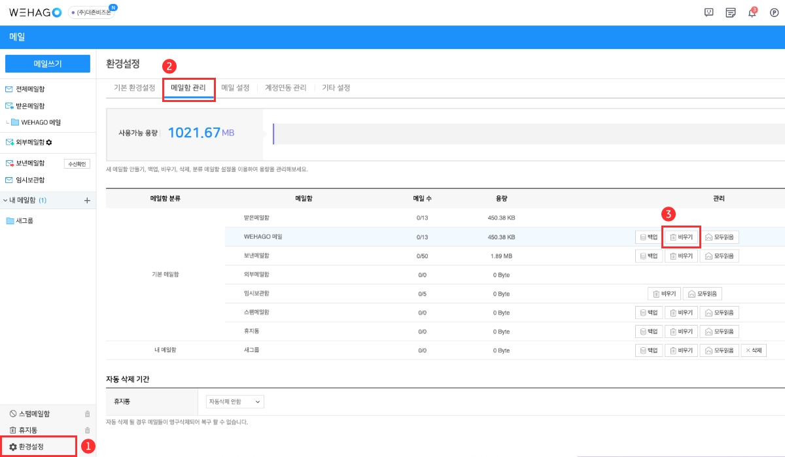Open the 외부메일함 gear settings icon
Screen dimensions: 785x457
click(49, 142)
